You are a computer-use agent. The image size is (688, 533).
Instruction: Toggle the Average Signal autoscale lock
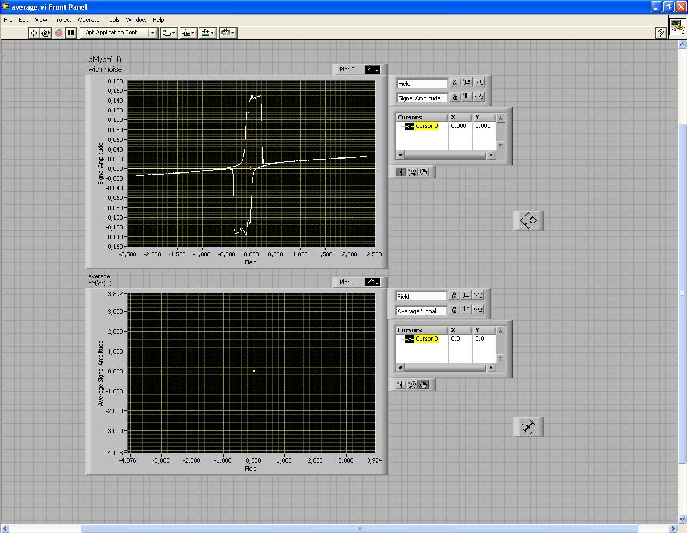click(454, 310)
